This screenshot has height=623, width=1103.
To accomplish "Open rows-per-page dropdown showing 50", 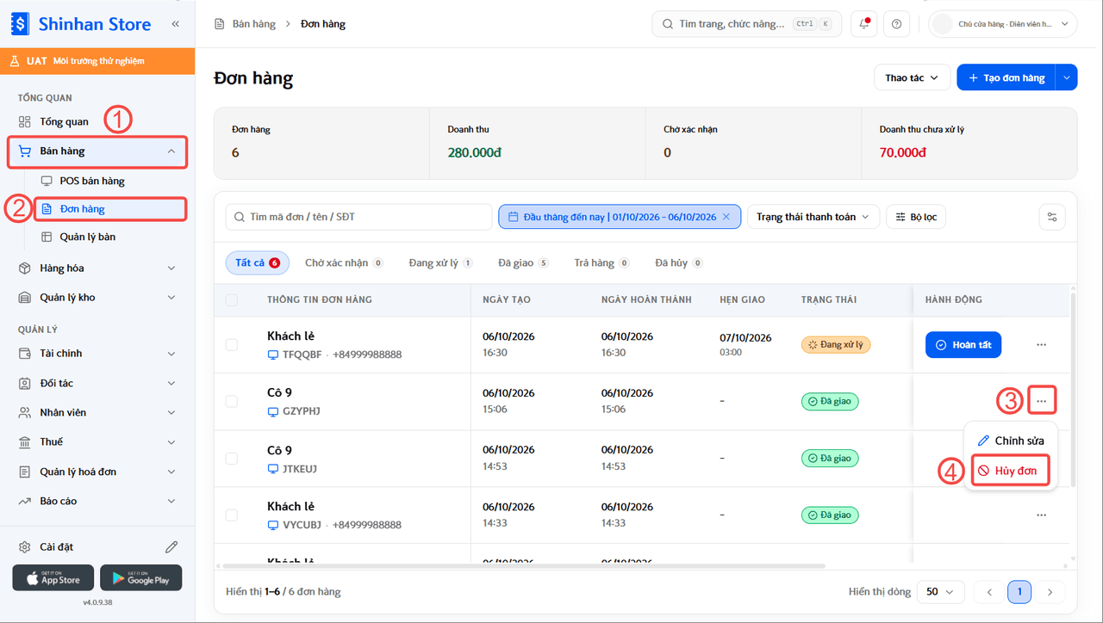I will (x=941, y=592).
